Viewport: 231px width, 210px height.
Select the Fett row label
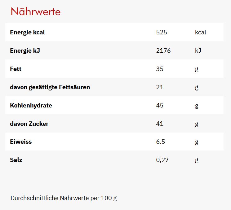(x=16, y=69)
